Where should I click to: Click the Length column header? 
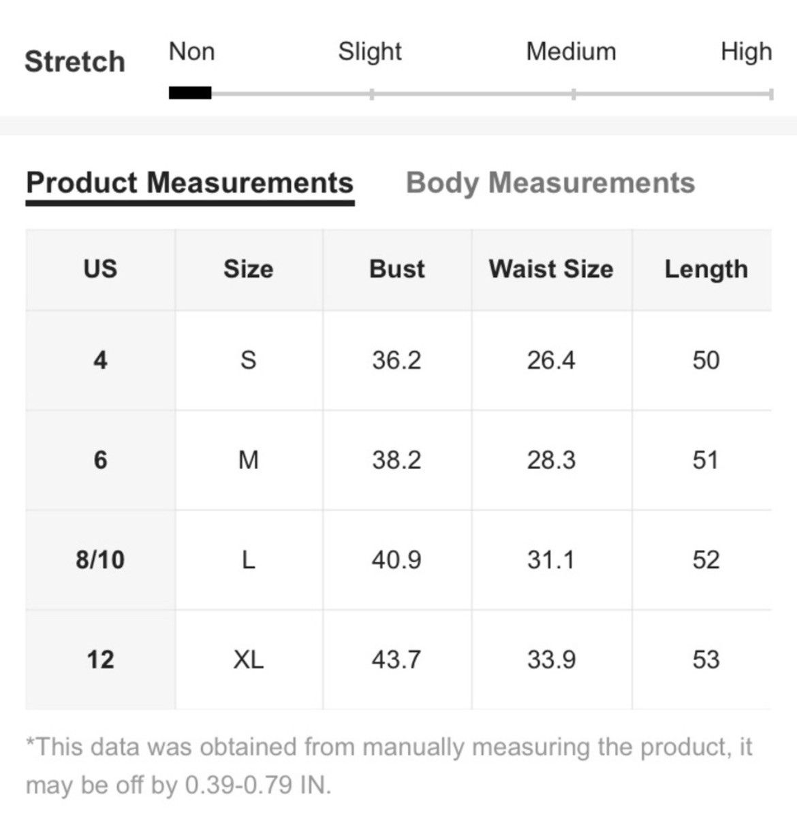[706, 269]
